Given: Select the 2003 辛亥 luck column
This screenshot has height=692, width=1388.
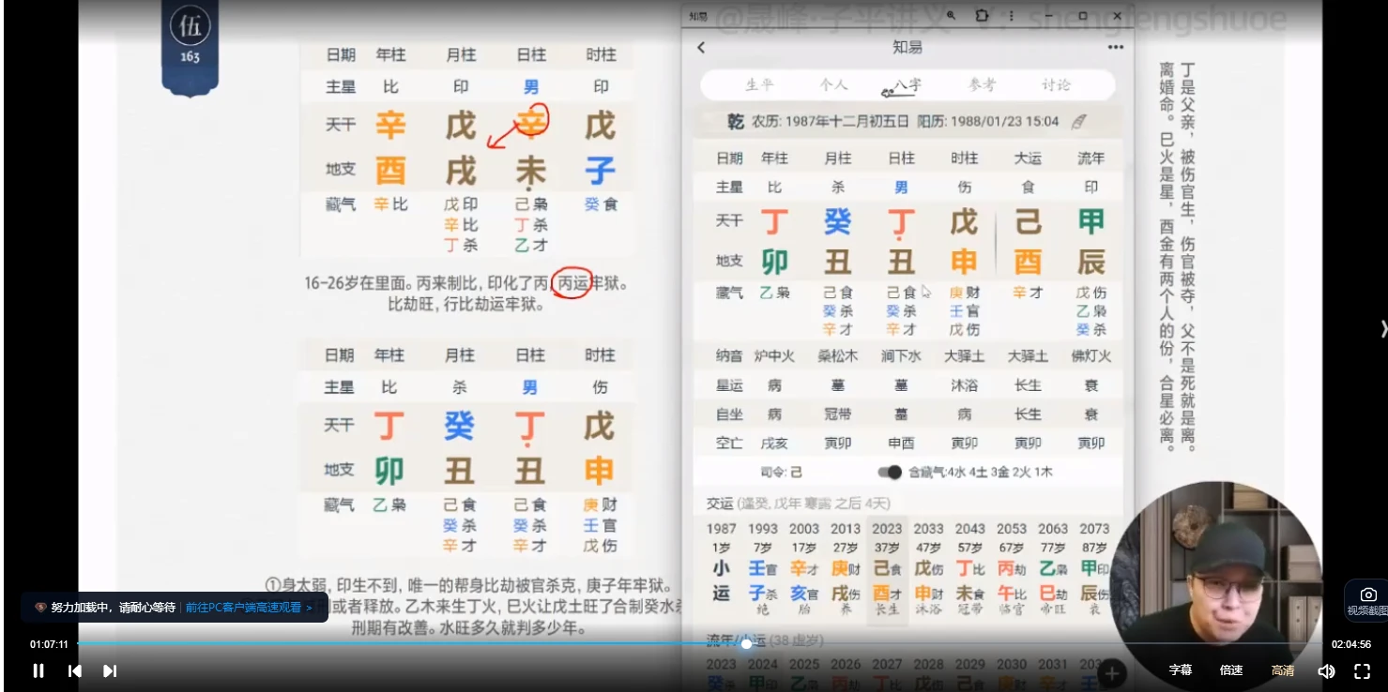Looking at the screenshot, I should [804, 570].
